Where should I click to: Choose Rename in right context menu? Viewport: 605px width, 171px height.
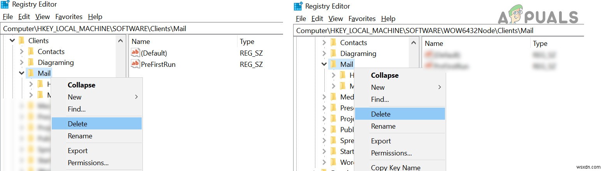point(400,126)
